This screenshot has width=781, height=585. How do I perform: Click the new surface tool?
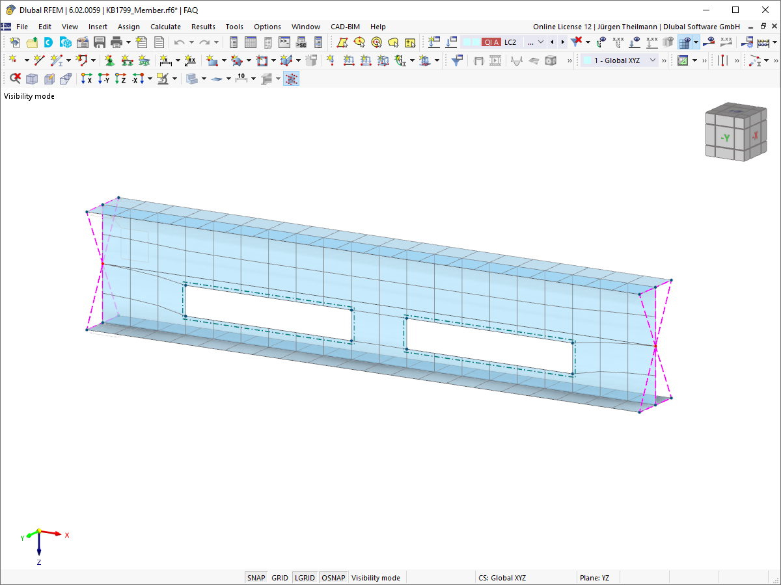(x=212, y=60)
